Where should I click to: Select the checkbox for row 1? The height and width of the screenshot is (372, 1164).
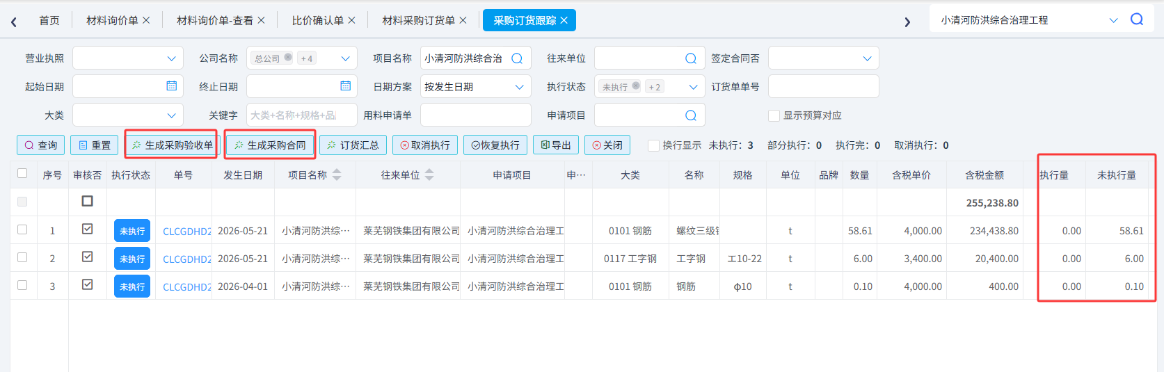point(22,229)
